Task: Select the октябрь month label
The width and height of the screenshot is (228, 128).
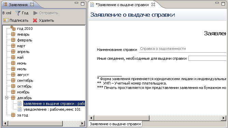Action: tap(24, 86)
